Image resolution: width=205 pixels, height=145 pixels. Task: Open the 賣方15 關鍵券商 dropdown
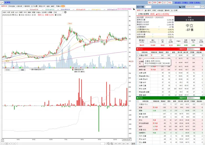(x=193, y=98)
